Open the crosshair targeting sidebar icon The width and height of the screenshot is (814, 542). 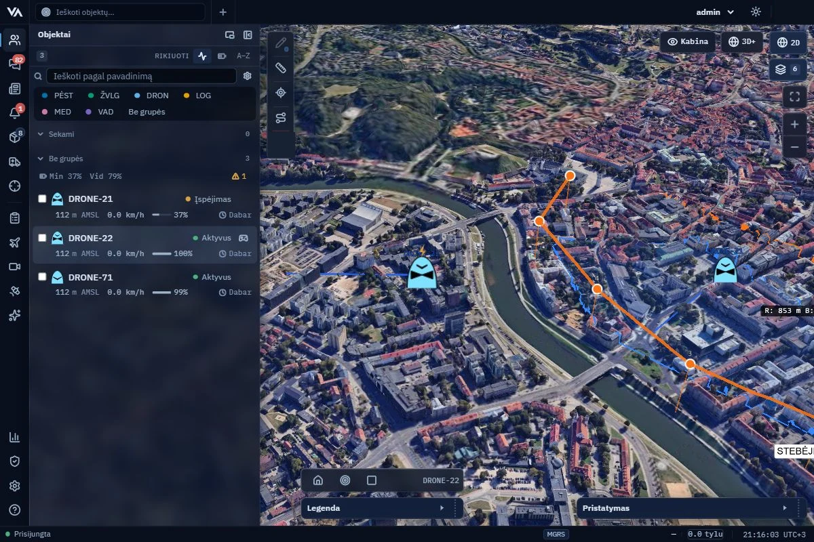click(x=14, y=186)
